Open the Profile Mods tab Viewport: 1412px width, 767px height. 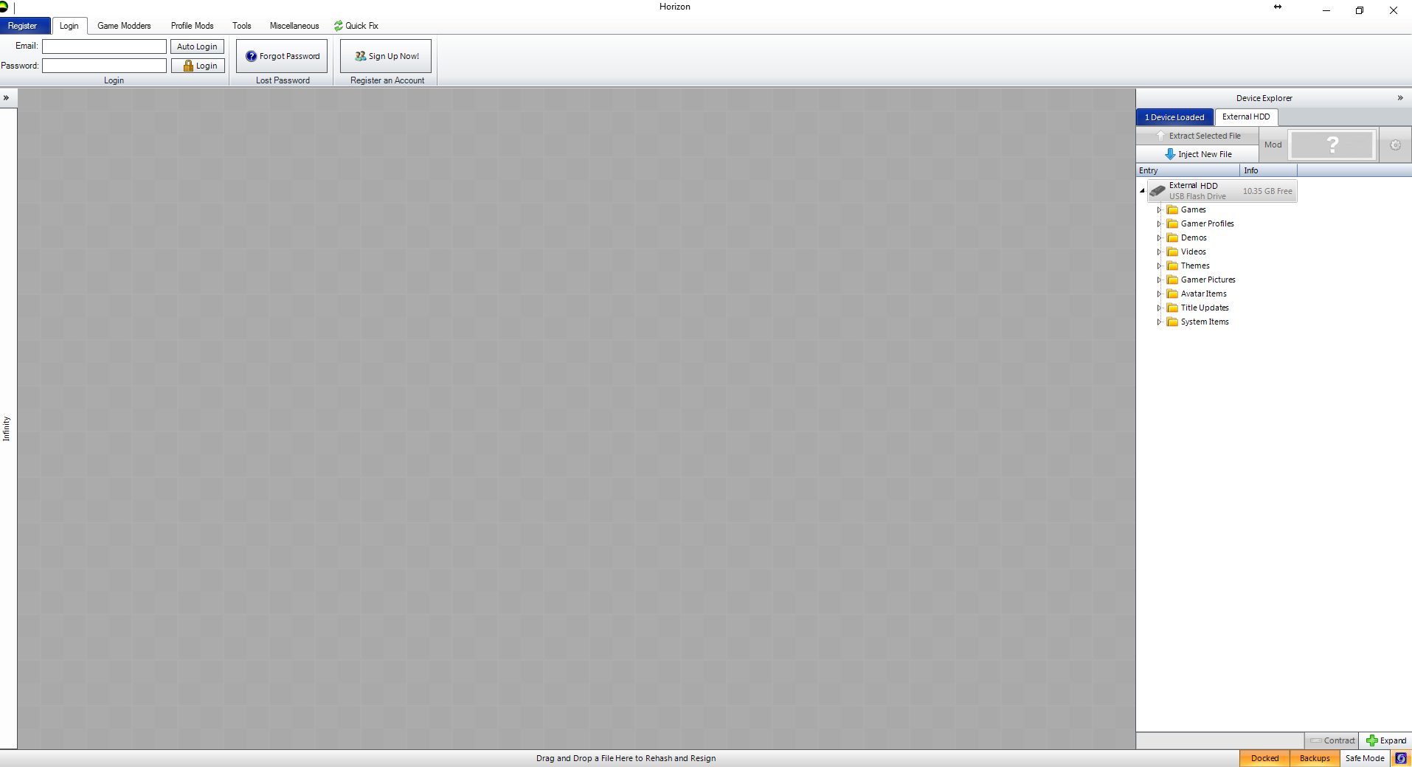pos(192,26)
